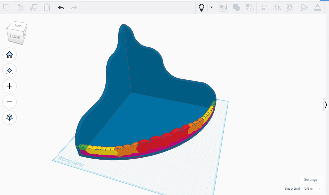
Task: Click the TOP face of the view cube
Action: (18, 26)
